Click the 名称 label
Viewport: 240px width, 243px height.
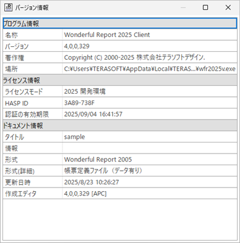pyautogui.click(x=11, y=35)
